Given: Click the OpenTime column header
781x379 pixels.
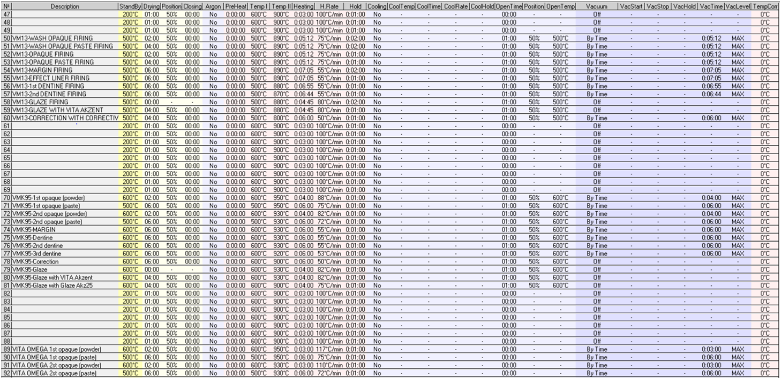Looking at the screenshot, I should click(x=508, y=6).
